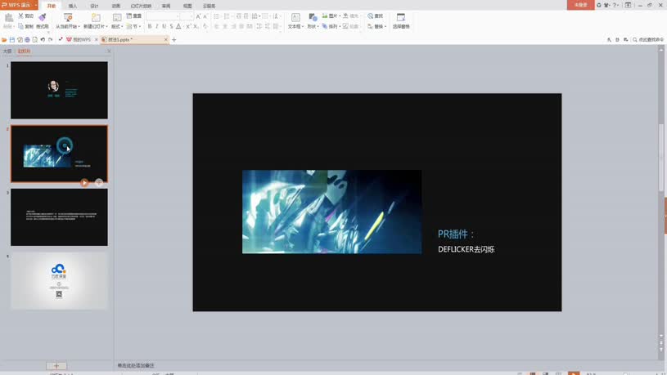The image size is (667, 375).
Task: Select slide 4 thumbnail
Action: click(59, 281)
